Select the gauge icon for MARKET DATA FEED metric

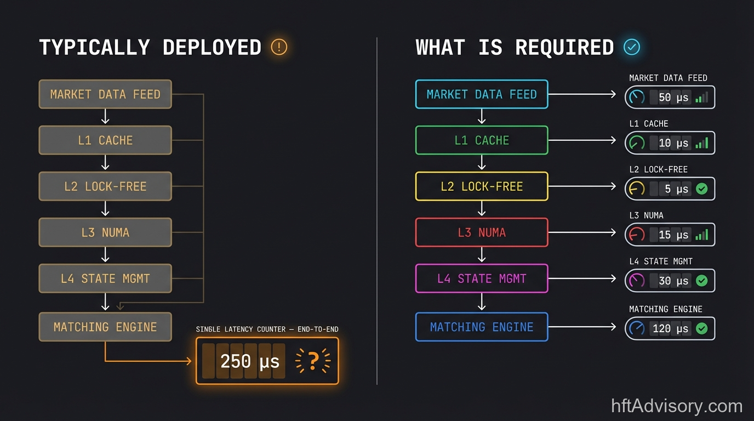pos(636,97)
